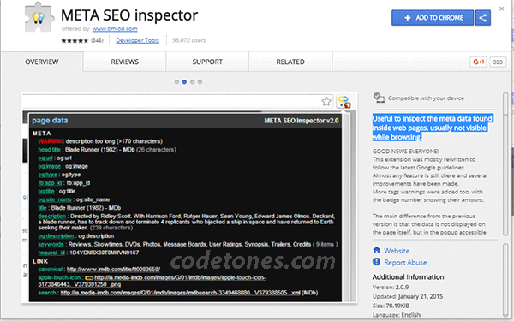Viewport: 514px width, 321px height.
Task: Select the second carousel dot
Action: click(x=184, y=82)
